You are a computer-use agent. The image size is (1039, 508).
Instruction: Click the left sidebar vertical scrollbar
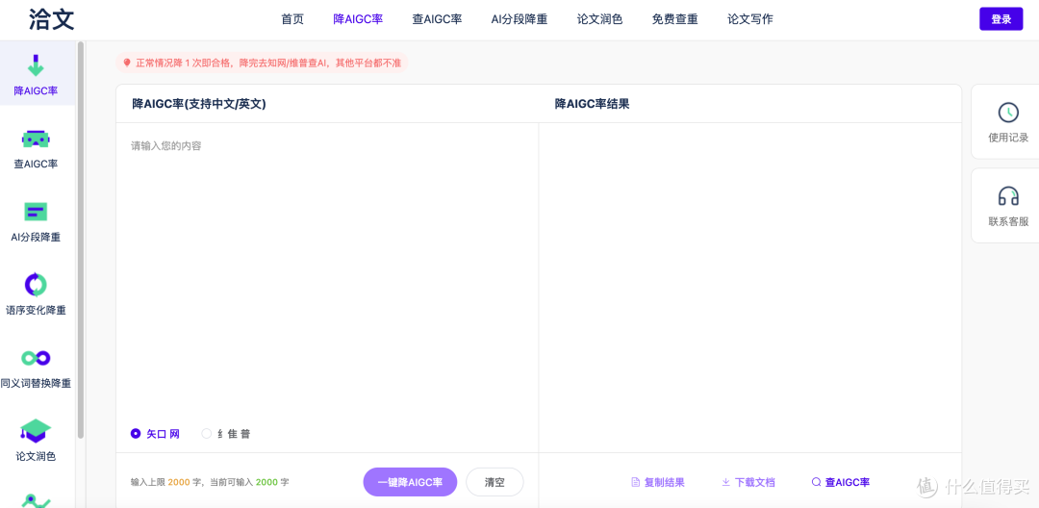[x=81, y=240]
